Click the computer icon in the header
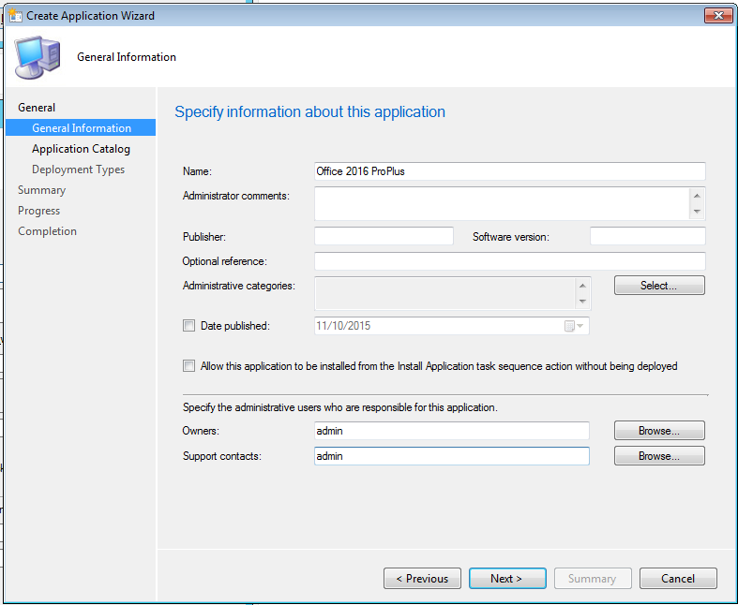The image size is (738, 605). coord(38,57)
